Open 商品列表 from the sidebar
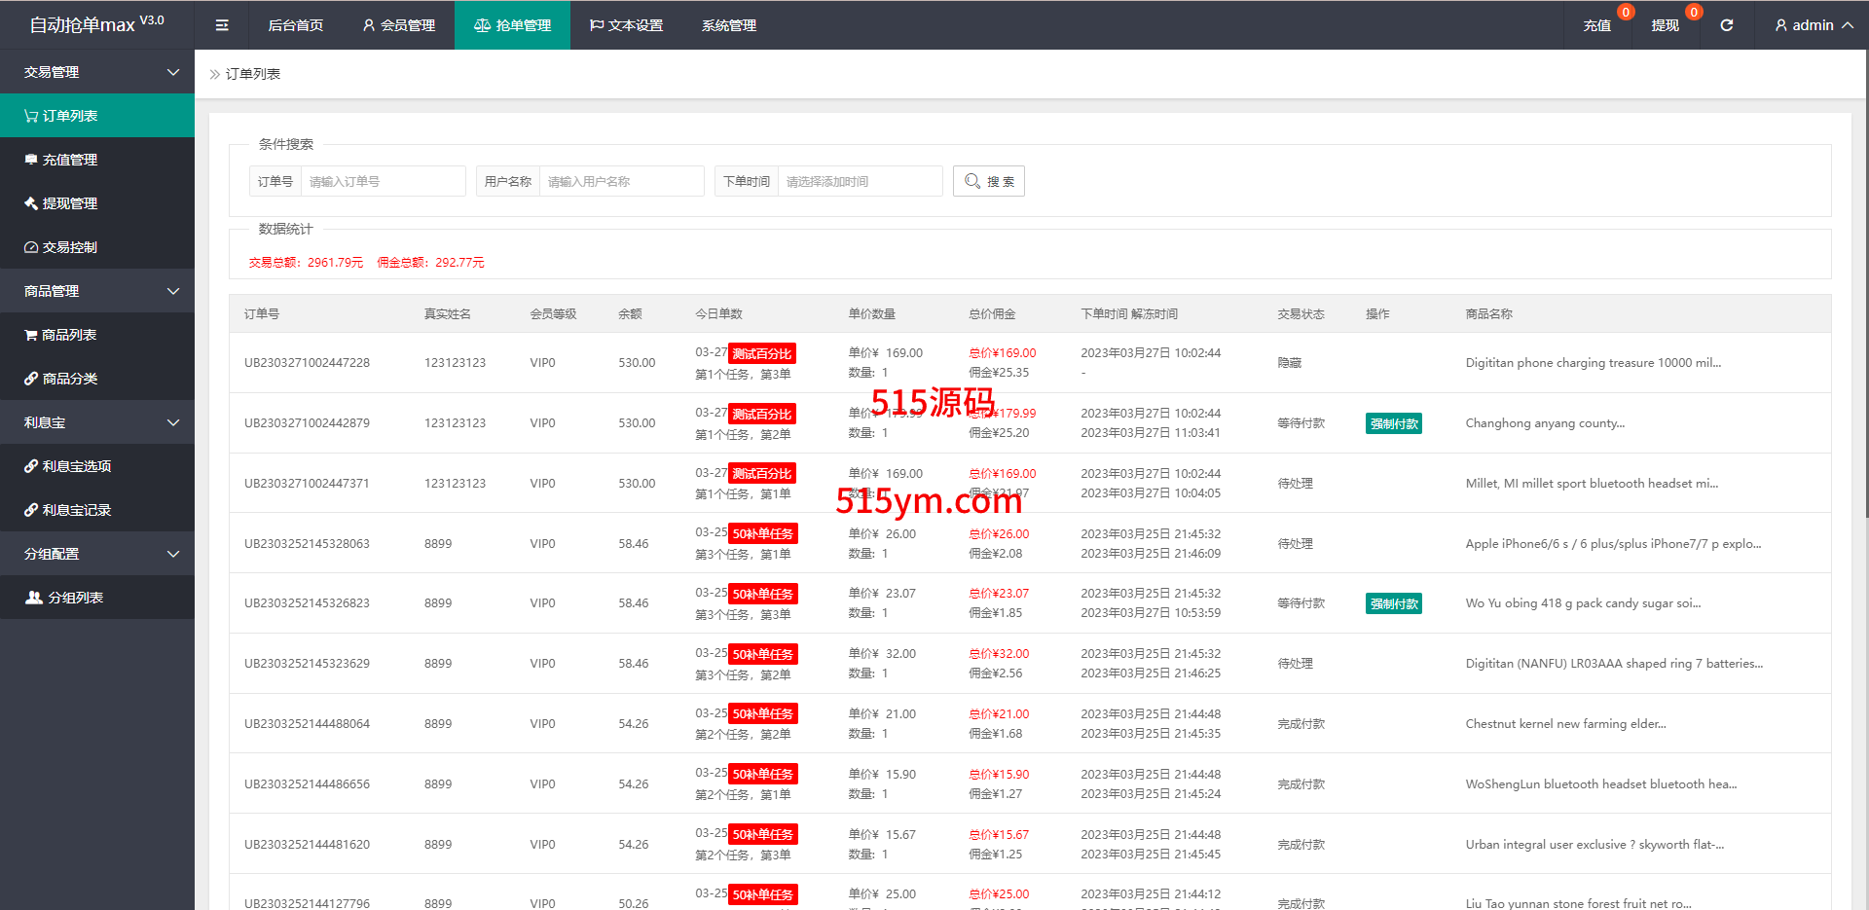Image resolution: width=1869 pixels, height=910 pixels. pyautogui.click(x=68, y=335)
